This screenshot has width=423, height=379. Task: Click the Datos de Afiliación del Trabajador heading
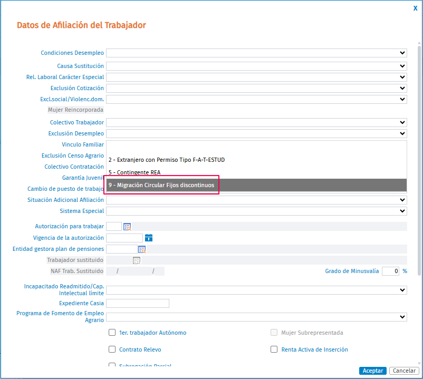pos(81,25)
